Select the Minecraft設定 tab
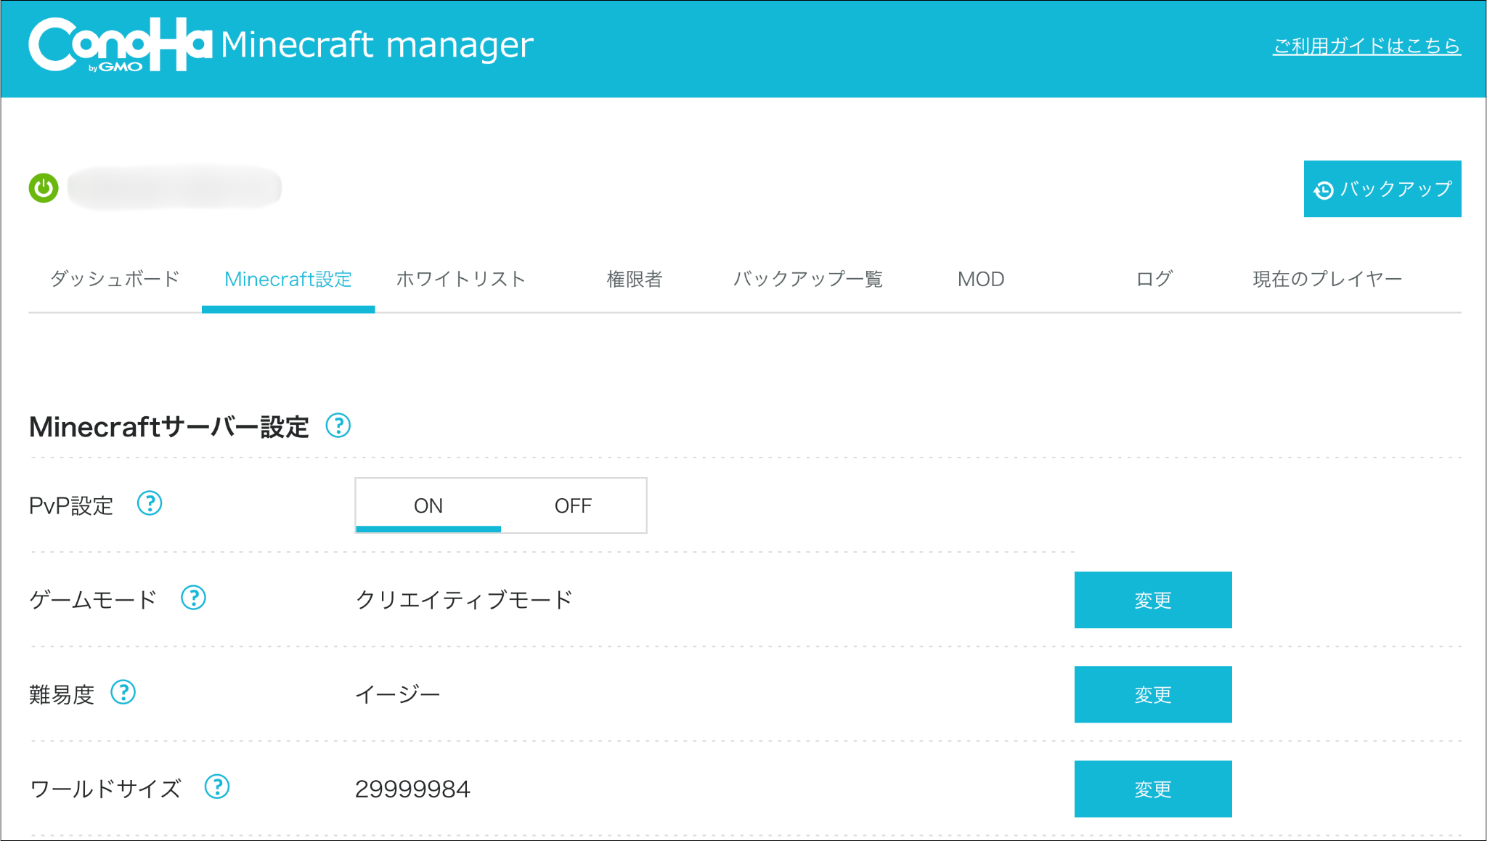Viewport: 1487px width, 841px height. click(288, 279)
